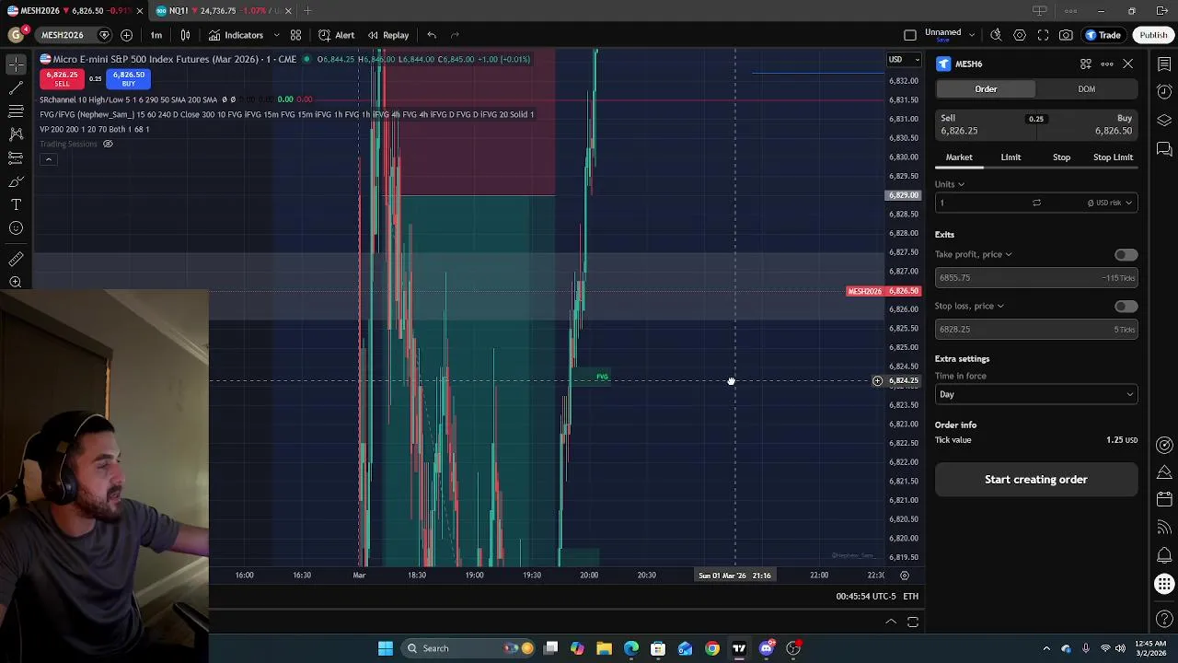Screen dimensions: 1178x663
Task: Select the crosshair cursor tool
Action: 16,64
